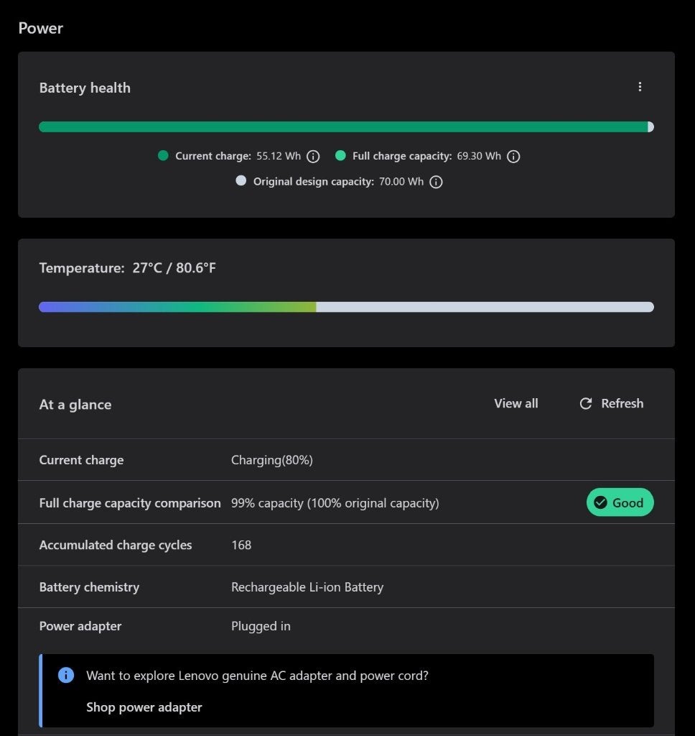
Task: Open the Battery health three-dot menu
Action: [x=640, y=87]
